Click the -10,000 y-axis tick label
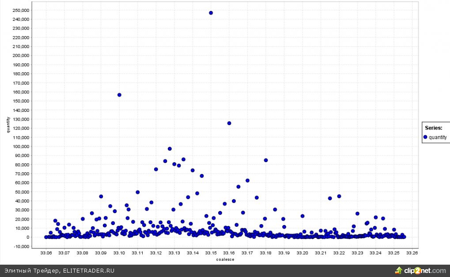The width and height of the screenshot is (450, 277). [21, 246]
